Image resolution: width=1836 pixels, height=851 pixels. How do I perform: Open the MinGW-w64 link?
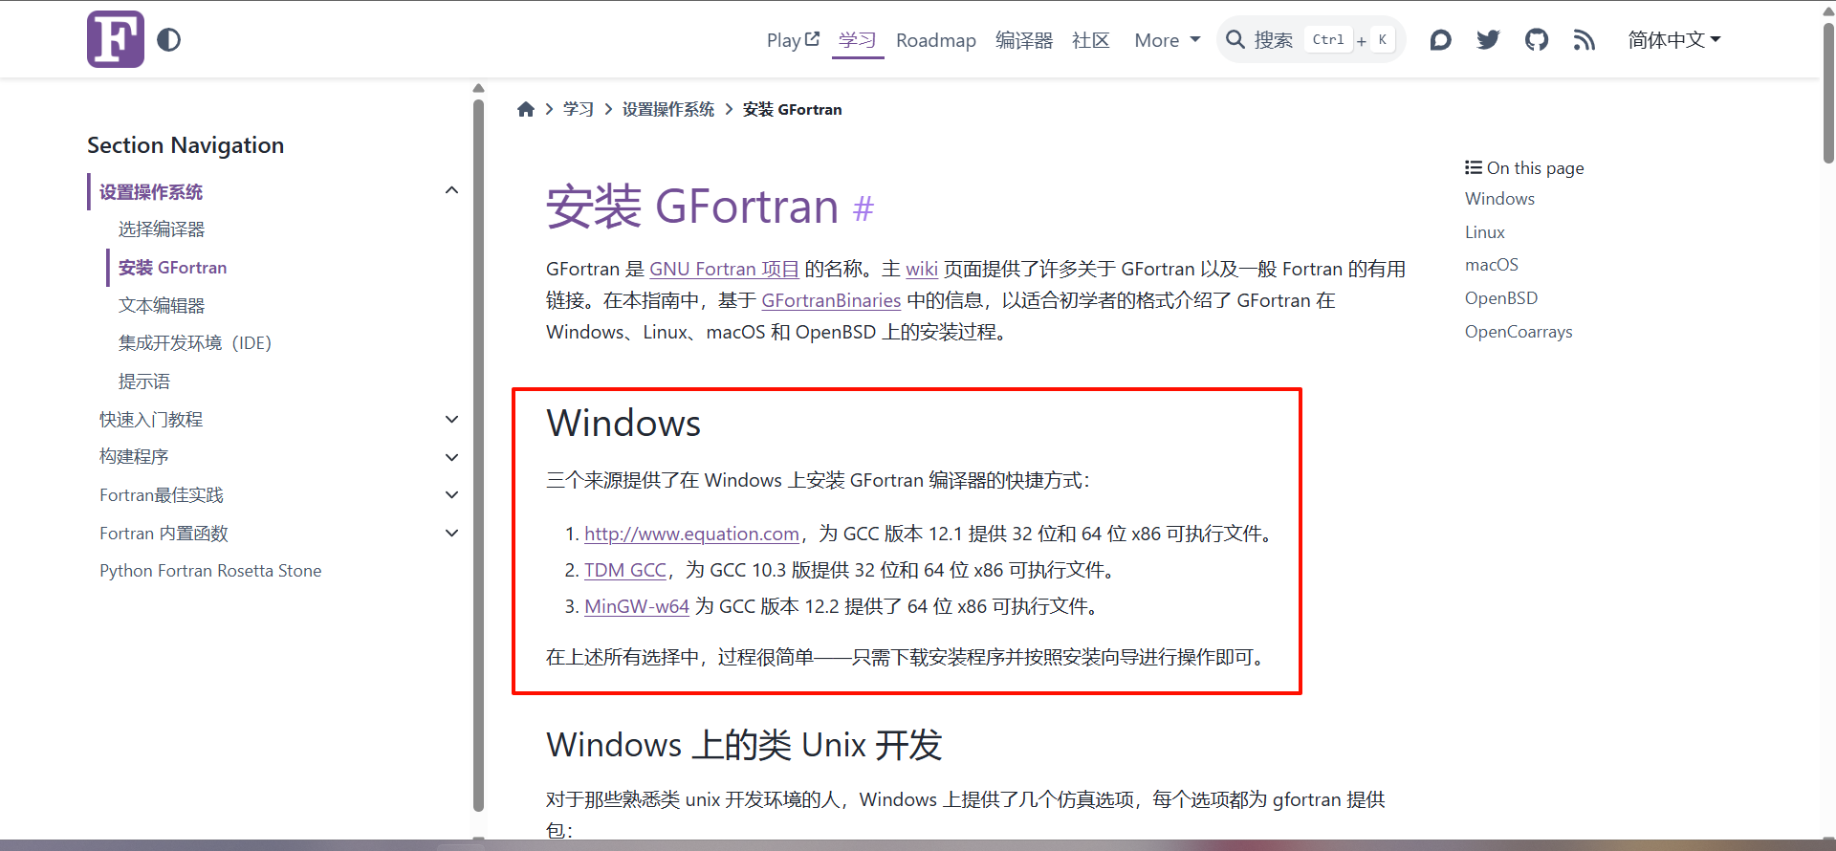(x=636, y=607)
